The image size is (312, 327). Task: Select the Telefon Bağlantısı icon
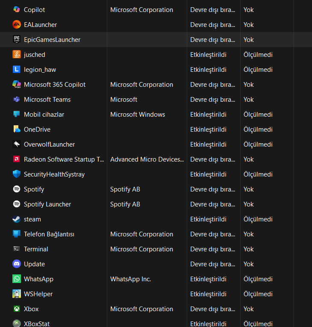coord(17,234)
